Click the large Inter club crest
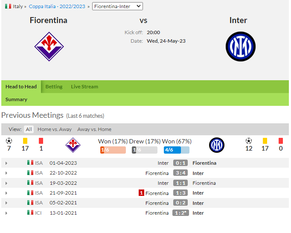This screenshot has height=233, width=291. [240, 46]
